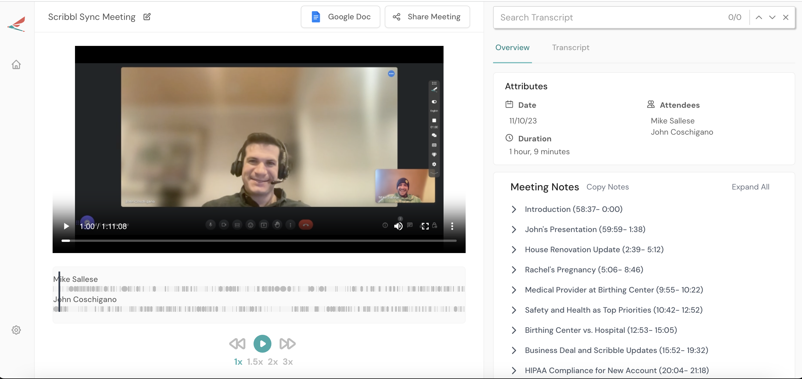This screenshot has height=379, width=802.
Task: Skip forward with the fast-forward icon
Action: [287, 344]
